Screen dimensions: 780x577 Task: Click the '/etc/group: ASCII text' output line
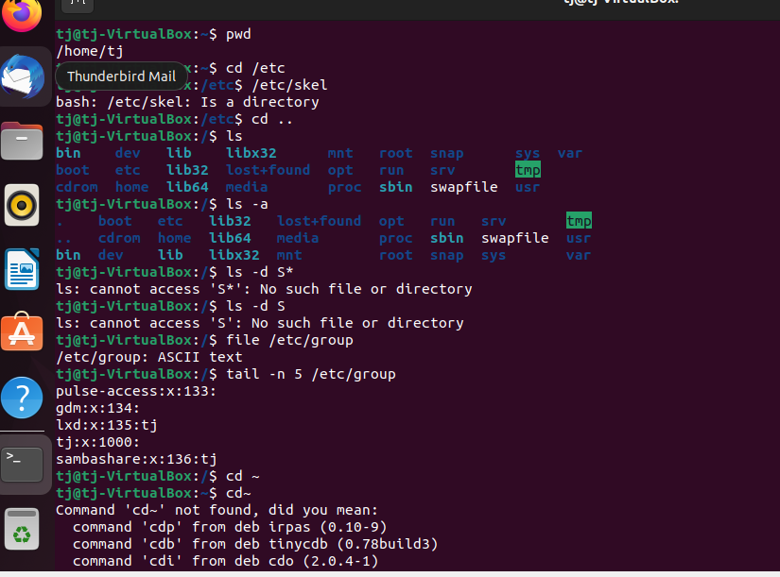pyautogui.click(x=148, y=357)
